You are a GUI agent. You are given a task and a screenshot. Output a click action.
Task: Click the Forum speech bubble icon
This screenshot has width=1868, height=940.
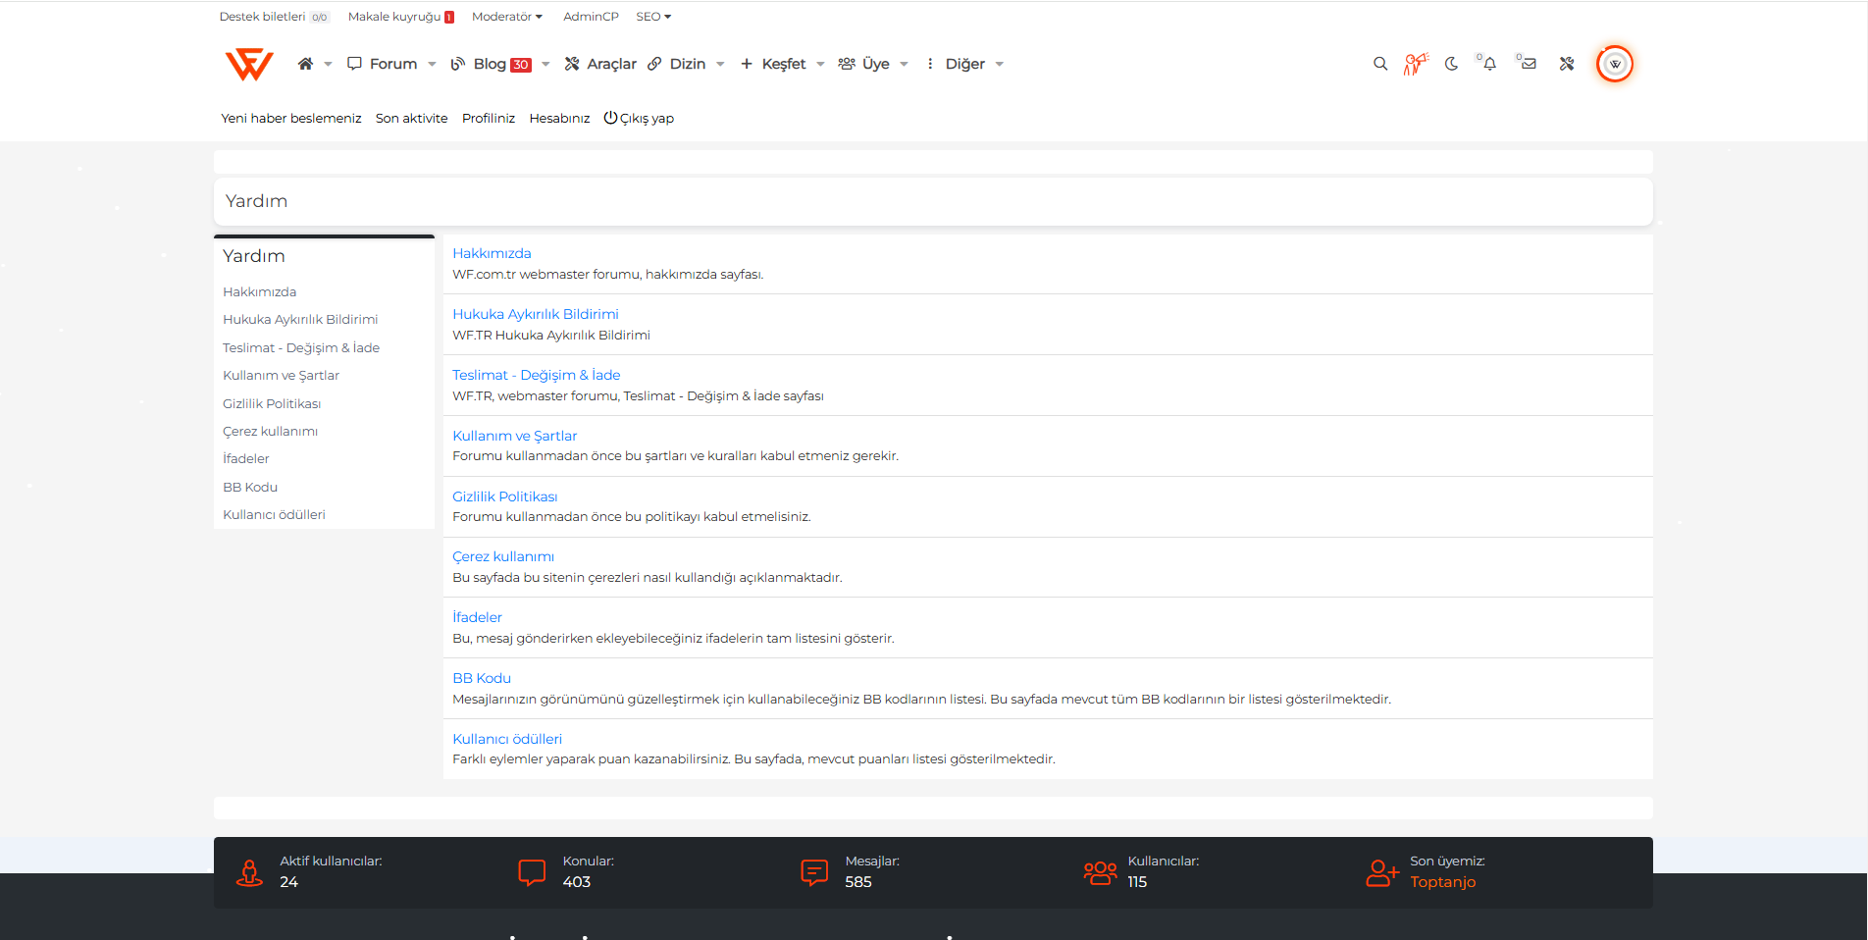[354, 64]
